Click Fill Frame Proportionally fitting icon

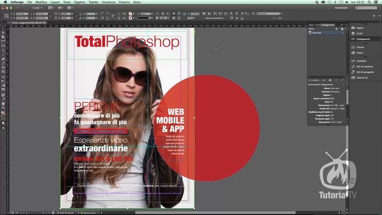pyautogui.click(x=204, y=14)
